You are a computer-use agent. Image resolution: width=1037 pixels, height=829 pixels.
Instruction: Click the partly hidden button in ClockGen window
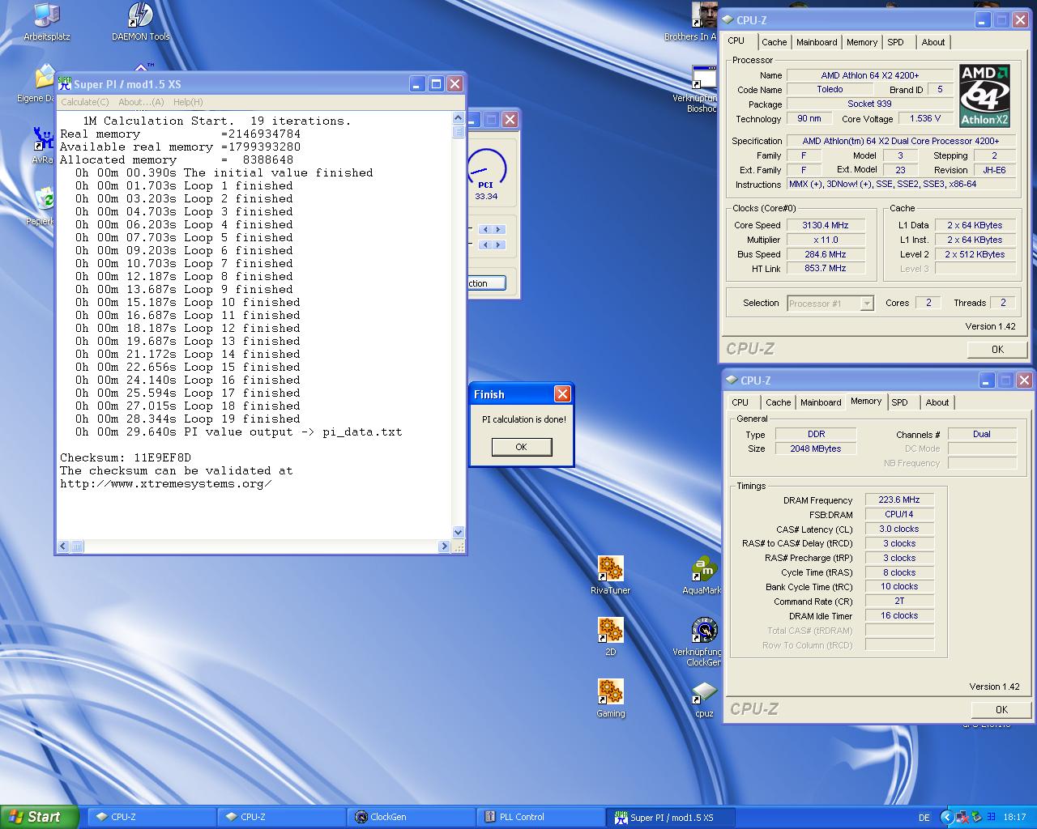(487, 283)
